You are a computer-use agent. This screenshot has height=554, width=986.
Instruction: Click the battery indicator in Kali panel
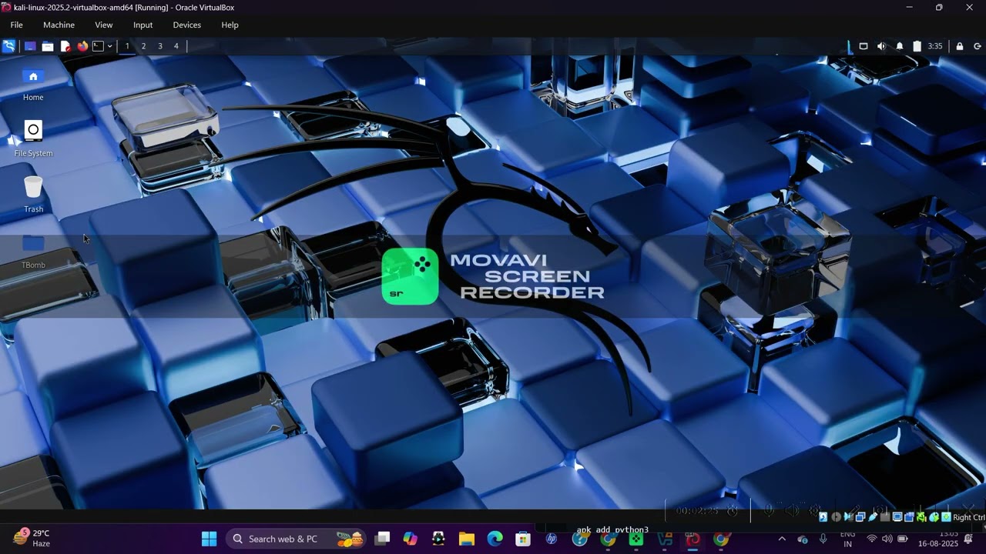[x=917, y=46]
